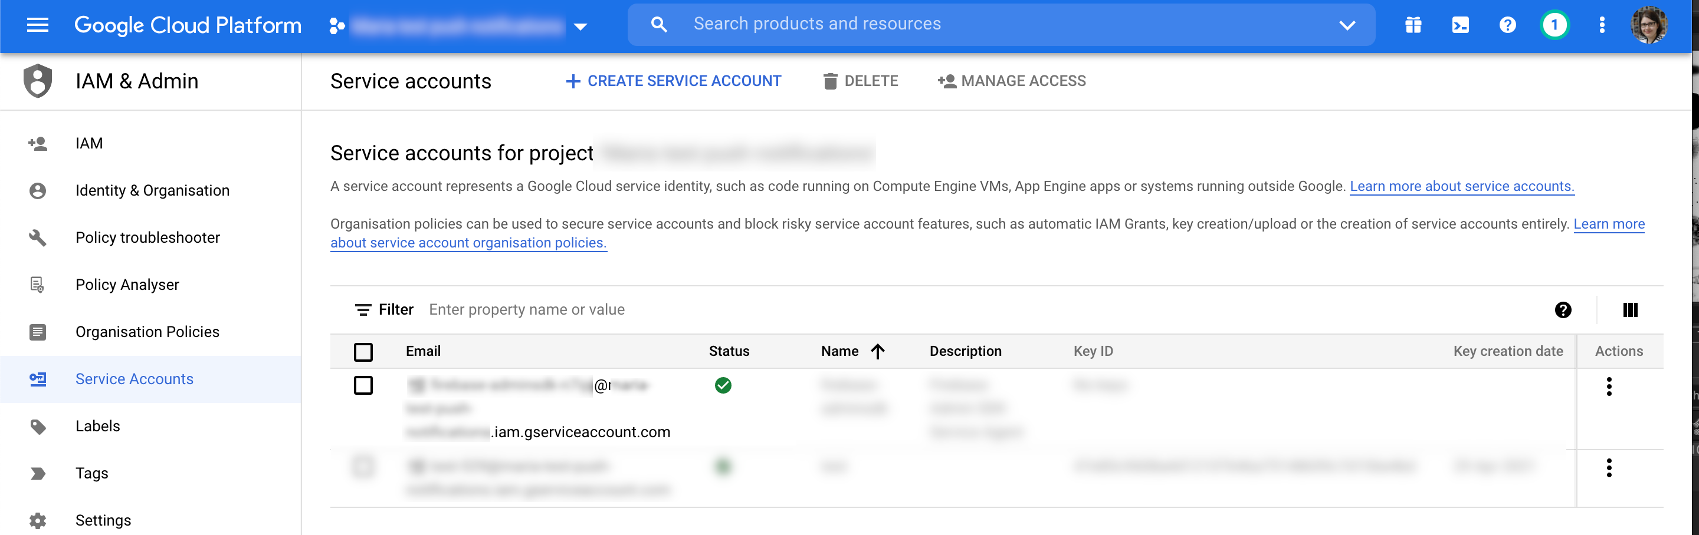
Task: Click MANAGE ACCESS button
Action: (1012, 81)
